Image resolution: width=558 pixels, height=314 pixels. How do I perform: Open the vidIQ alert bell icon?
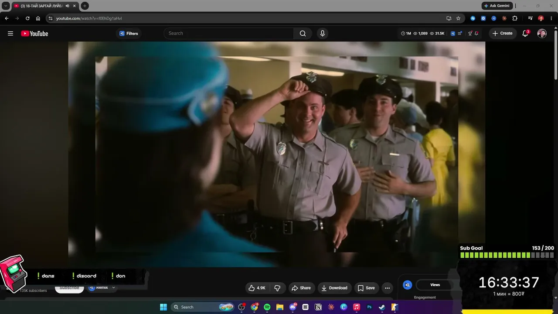(x=476, y=34)
